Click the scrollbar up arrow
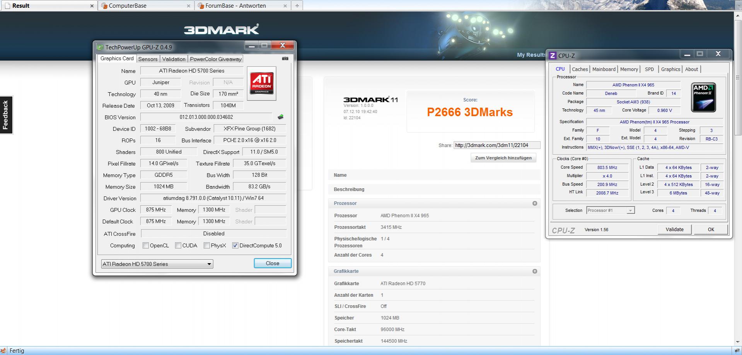Image resolution: width=742 pixels, height=355 pixels. [738, 15]
